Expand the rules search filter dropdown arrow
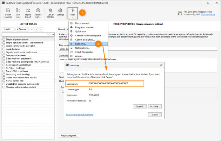Screen dimensions: 221x141 coord(53,34)
